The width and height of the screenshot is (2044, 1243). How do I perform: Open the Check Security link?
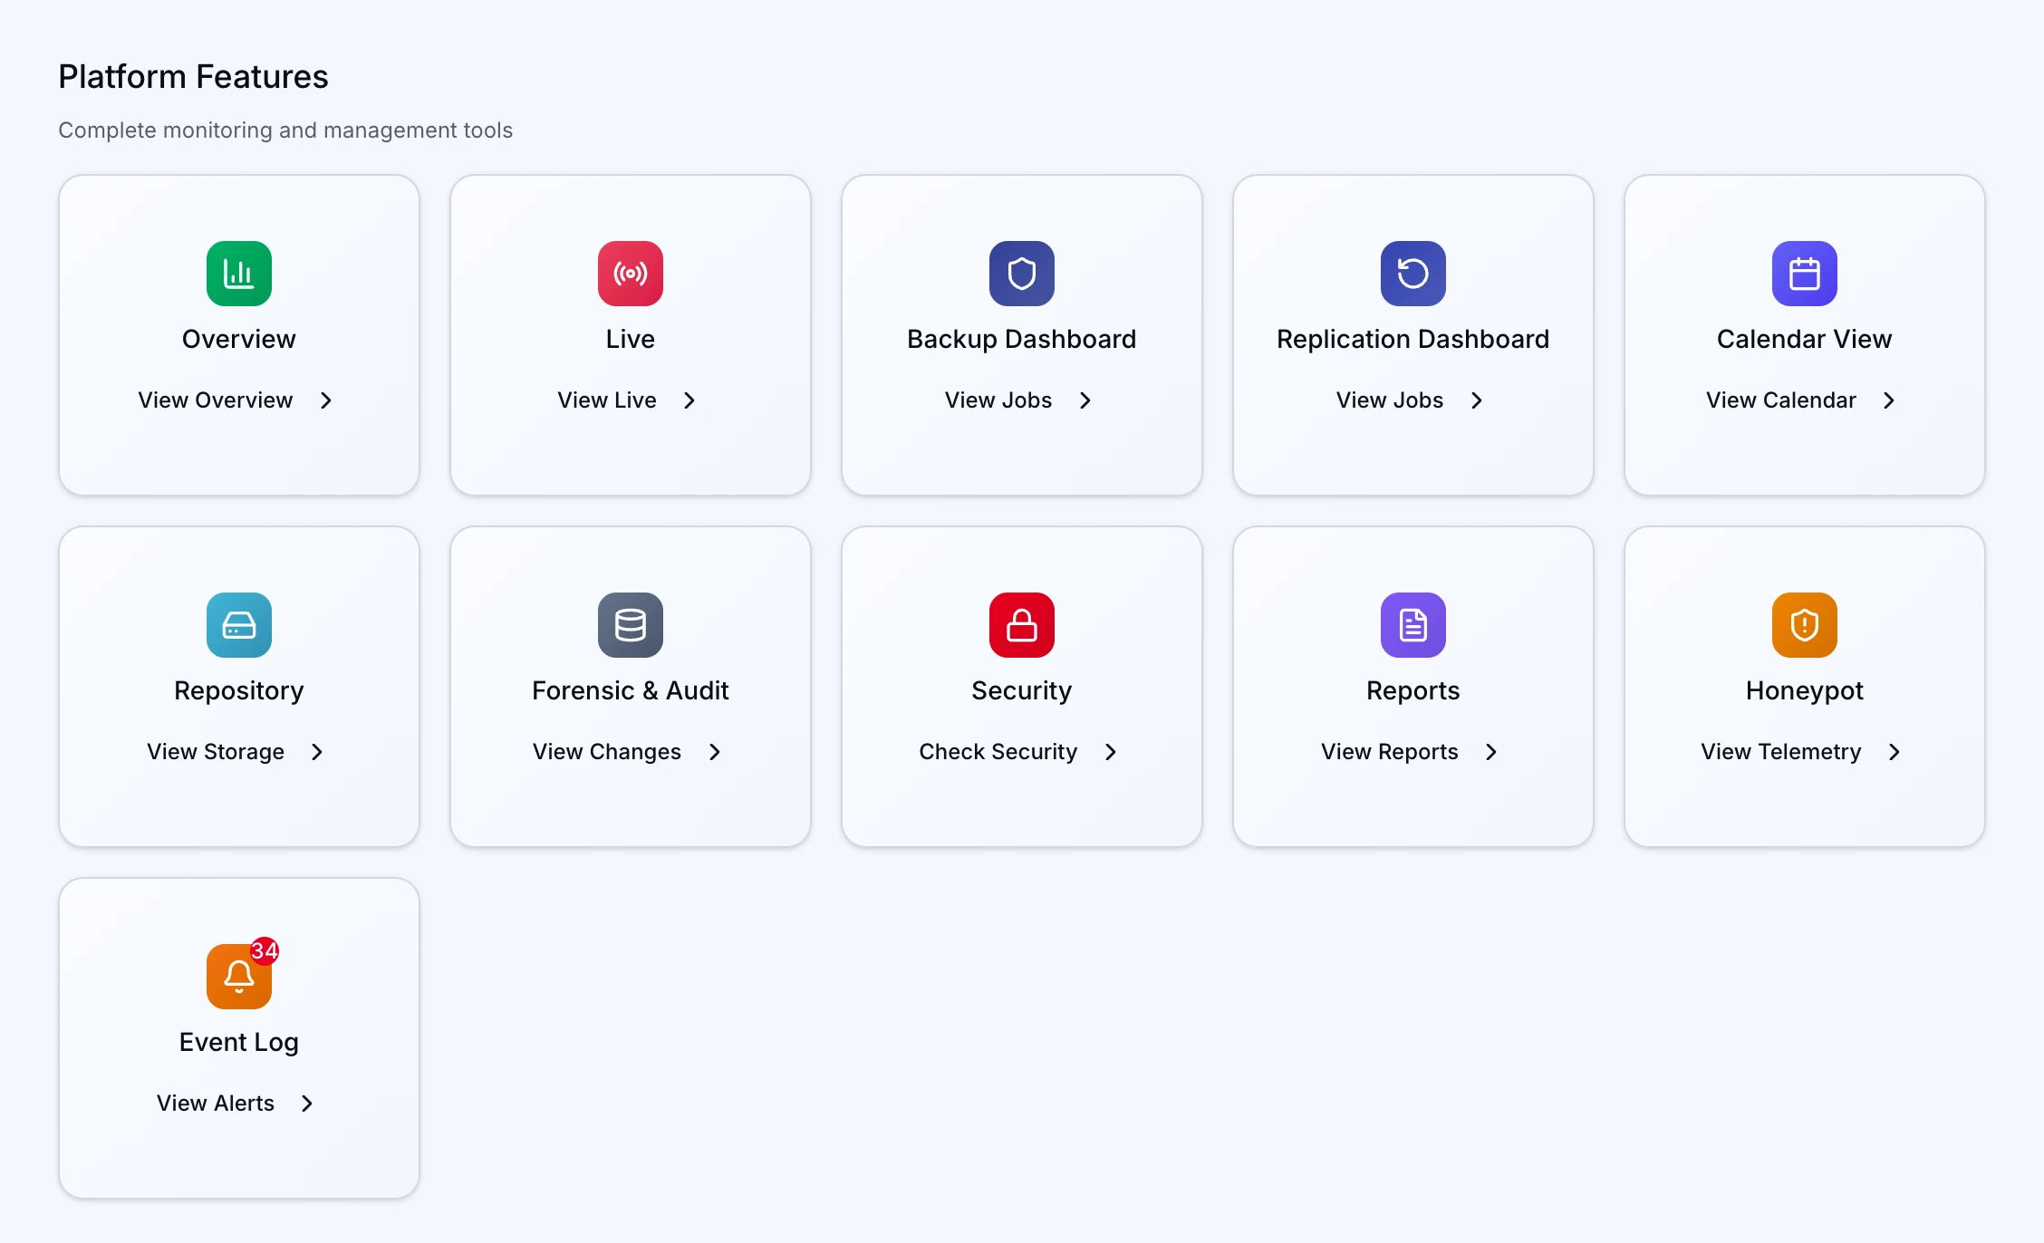click(998, 752)
